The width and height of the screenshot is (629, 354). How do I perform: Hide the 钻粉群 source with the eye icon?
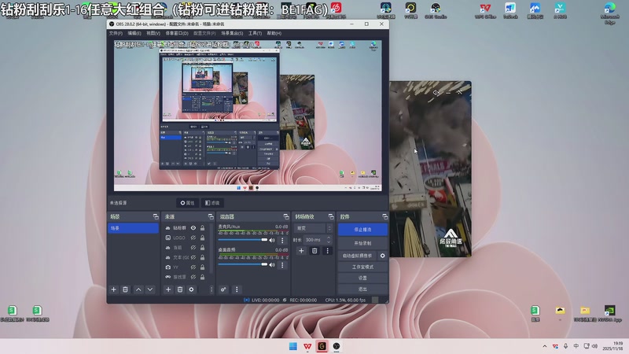[x=193, y=227]
